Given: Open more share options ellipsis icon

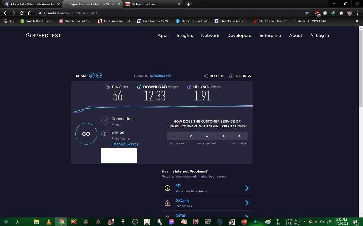Looking at the screenshot, I should (x=99, y=76).
